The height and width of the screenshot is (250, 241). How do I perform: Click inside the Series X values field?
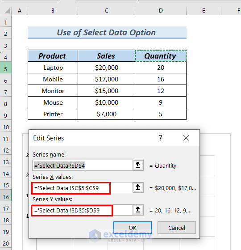pyautogui.click(x=83, y=188)
